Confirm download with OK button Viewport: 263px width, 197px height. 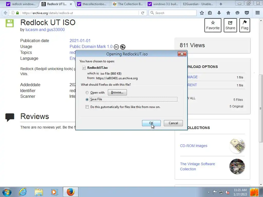click(x=151, y=123)
